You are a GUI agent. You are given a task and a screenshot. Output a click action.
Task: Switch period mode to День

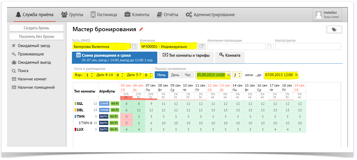tap(175, 75)
